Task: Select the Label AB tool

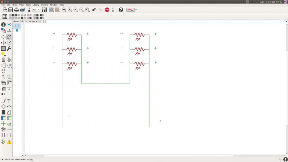Action: [9, 124]
